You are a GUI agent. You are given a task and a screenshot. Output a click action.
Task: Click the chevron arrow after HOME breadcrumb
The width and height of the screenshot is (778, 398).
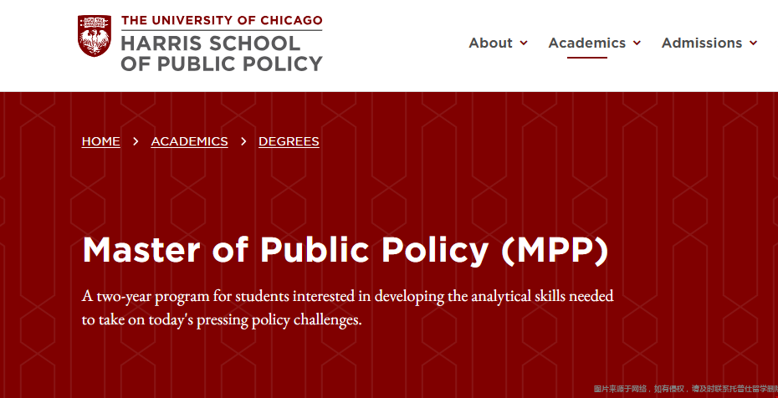click(x=136, y=142)
